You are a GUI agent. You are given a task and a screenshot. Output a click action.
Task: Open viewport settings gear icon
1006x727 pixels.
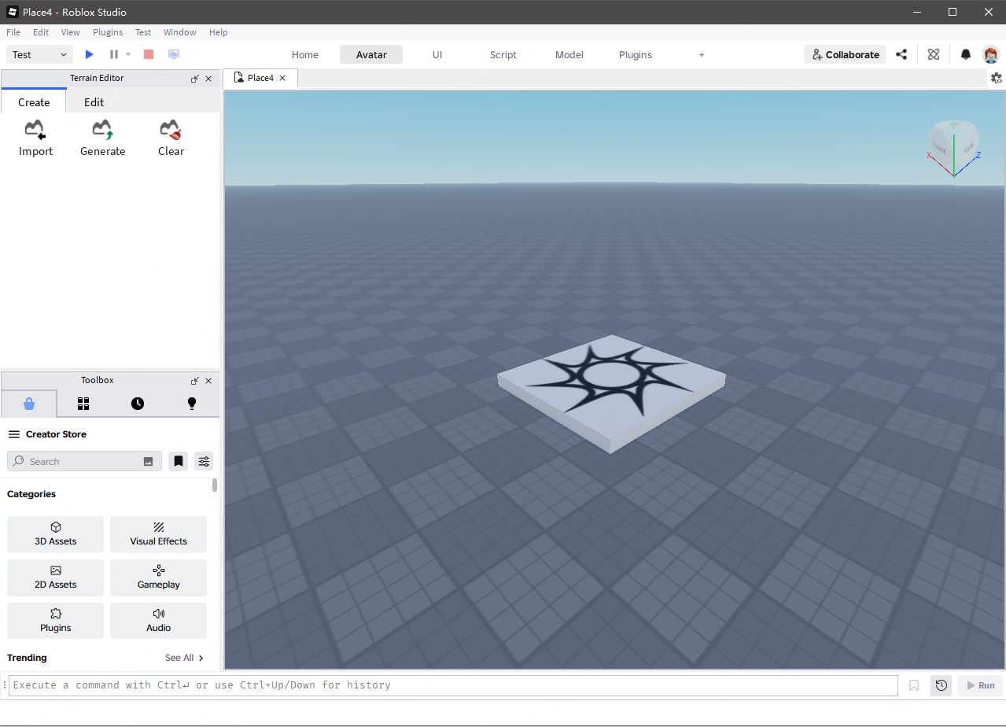click(997, 78)
